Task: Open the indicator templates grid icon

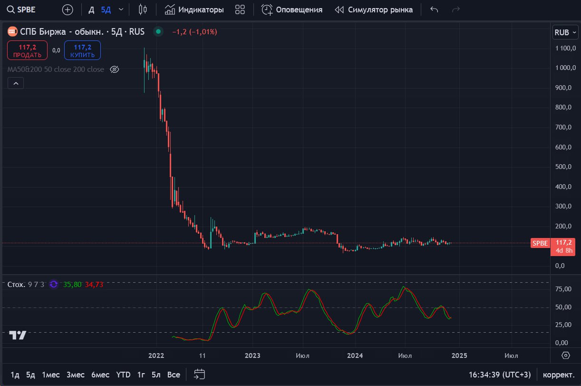Action: click(x=240, y=10)
